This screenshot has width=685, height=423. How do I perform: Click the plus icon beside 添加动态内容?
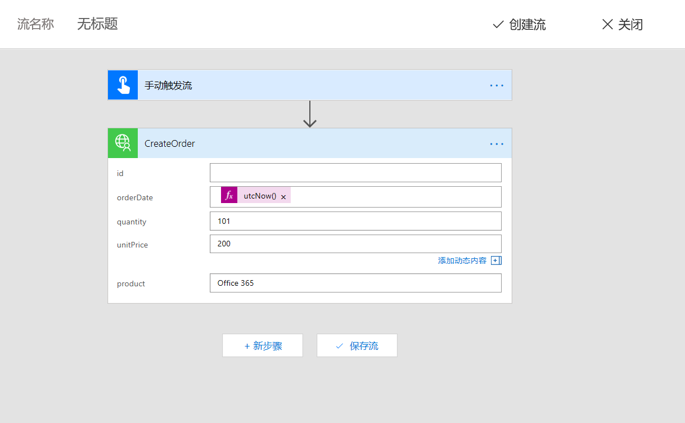(x=496, y=260)
